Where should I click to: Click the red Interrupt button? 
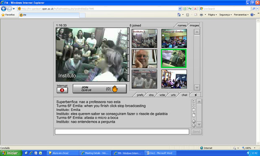(62, 90)
